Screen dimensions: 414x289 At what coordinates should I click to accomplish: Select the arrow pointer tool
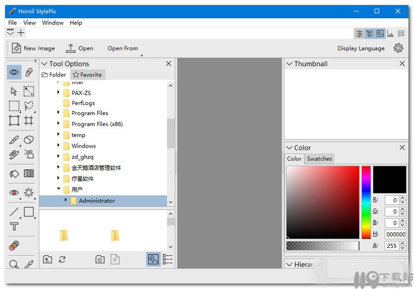(x=14, y=91)
